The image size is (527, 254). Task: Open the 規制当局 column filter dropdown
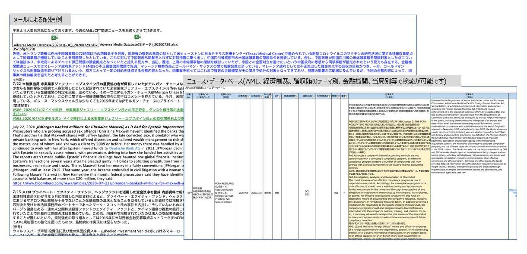click(314, 98)
